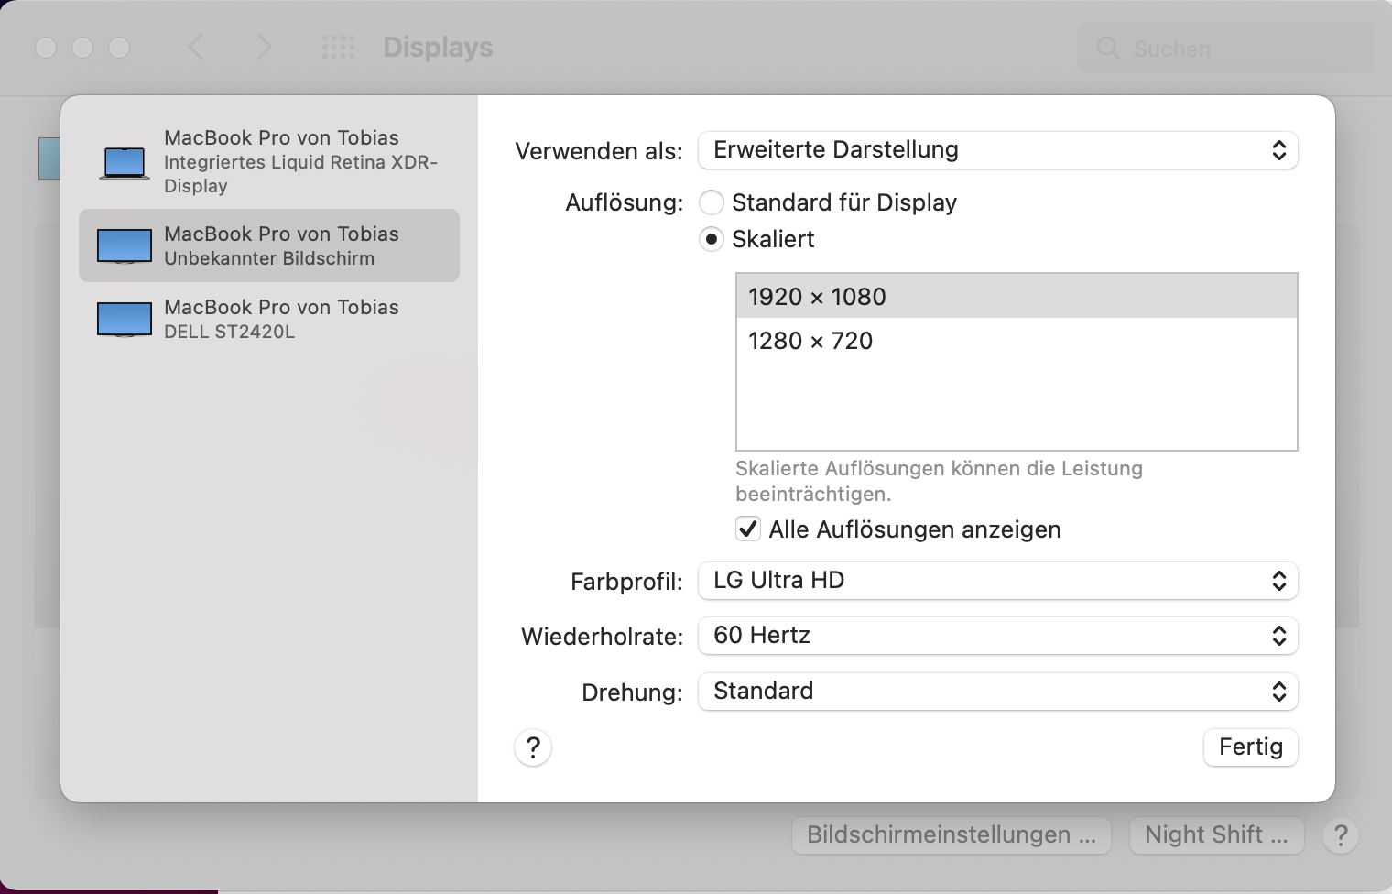The height and width of the screenshot is (894, 1392).
Task: Click the built-in Liquid Retina XDR laptop icon
Action: click(x=125, y=162)
